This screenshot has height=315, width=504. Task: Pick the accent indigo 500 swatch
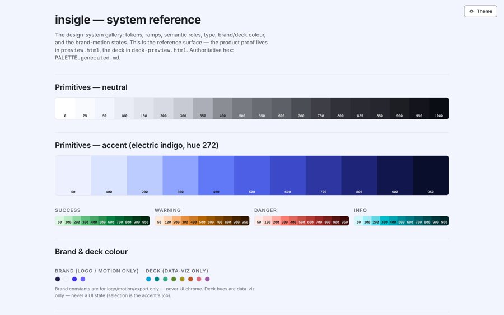pyautogui.click(x=252, y=175)
